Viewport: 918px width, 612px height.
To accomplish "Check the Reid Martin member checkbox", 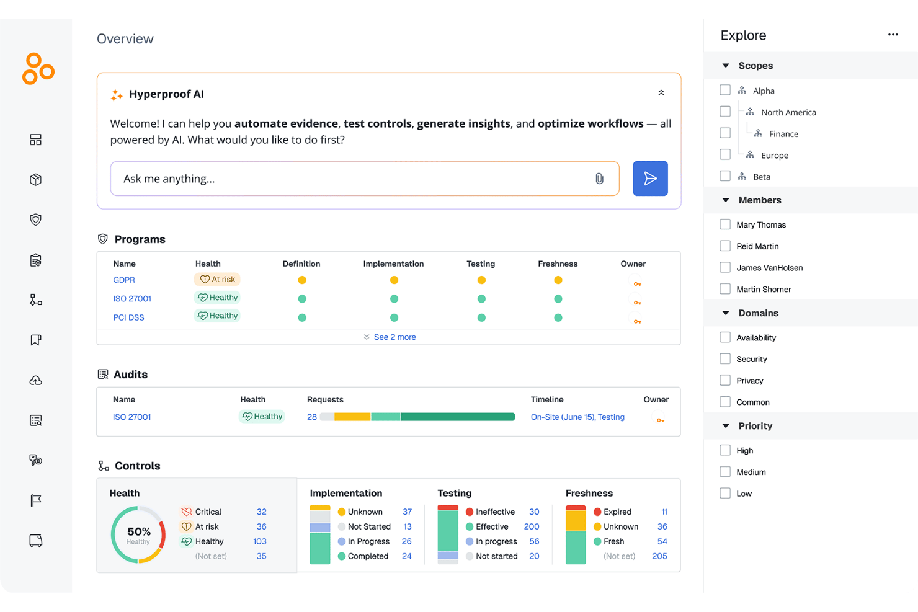I will (725, 246).
